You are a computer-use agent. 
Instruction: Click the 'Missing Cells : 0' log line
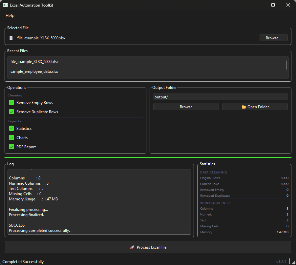[25, 194]
